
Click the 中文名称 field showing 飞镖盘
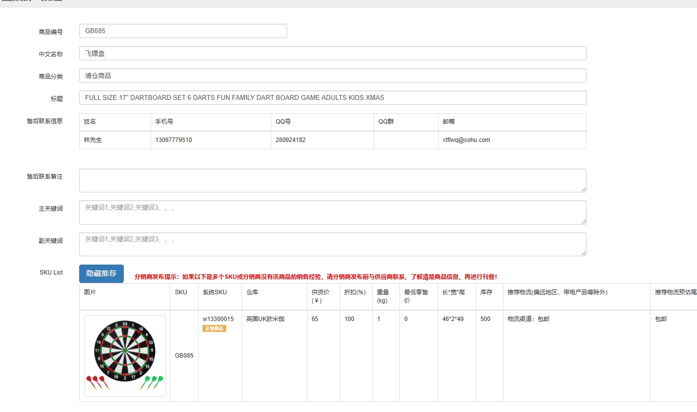(332, 53)
